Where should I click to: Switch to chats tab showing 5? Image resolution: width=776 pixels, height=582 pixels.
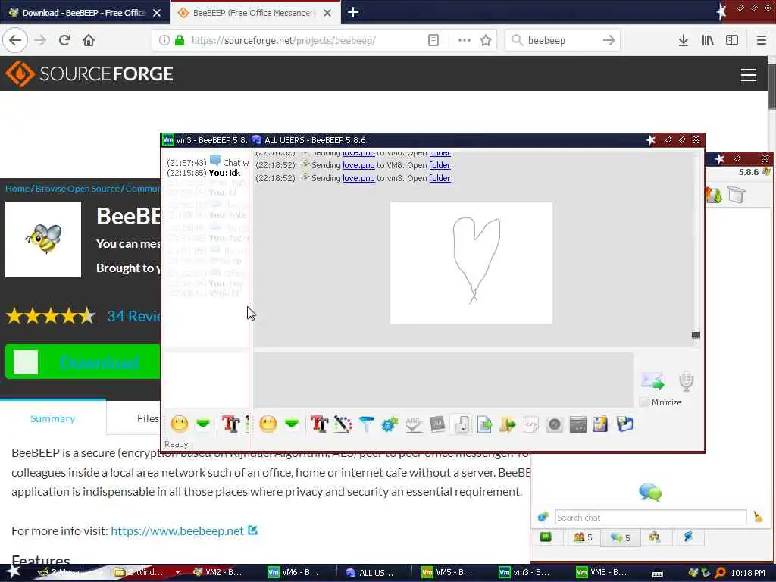click(x=620, y=537)
